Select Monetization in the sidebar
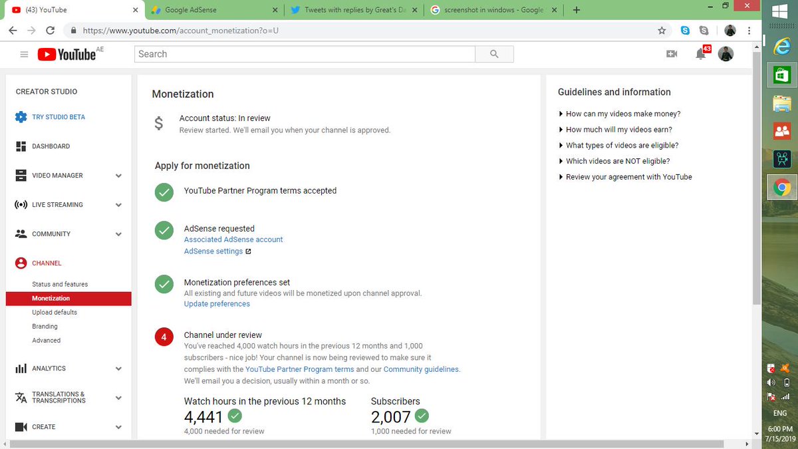This screenshot has width=798, height=449. (68, 299)
